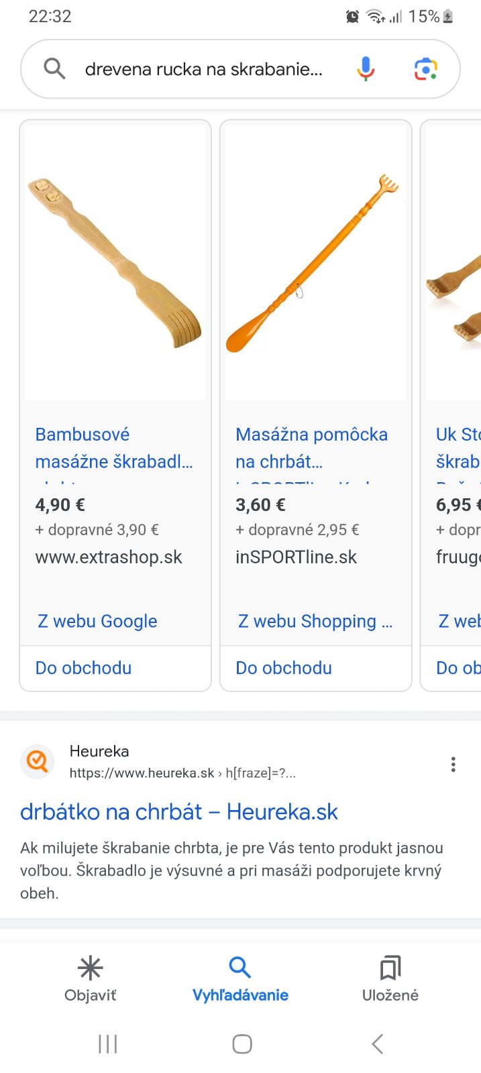The width and height of the screenshot is (481, 1073).
Task: Start voice search with microphone icon
Action: coord(366,68)
